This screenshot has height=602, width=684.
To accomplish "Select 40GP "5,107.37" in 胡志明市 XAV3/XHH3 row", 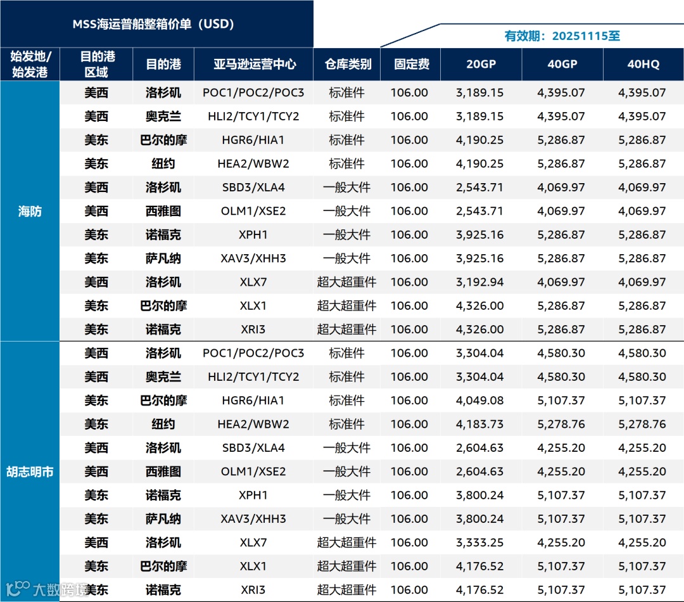I will (561, 518).
